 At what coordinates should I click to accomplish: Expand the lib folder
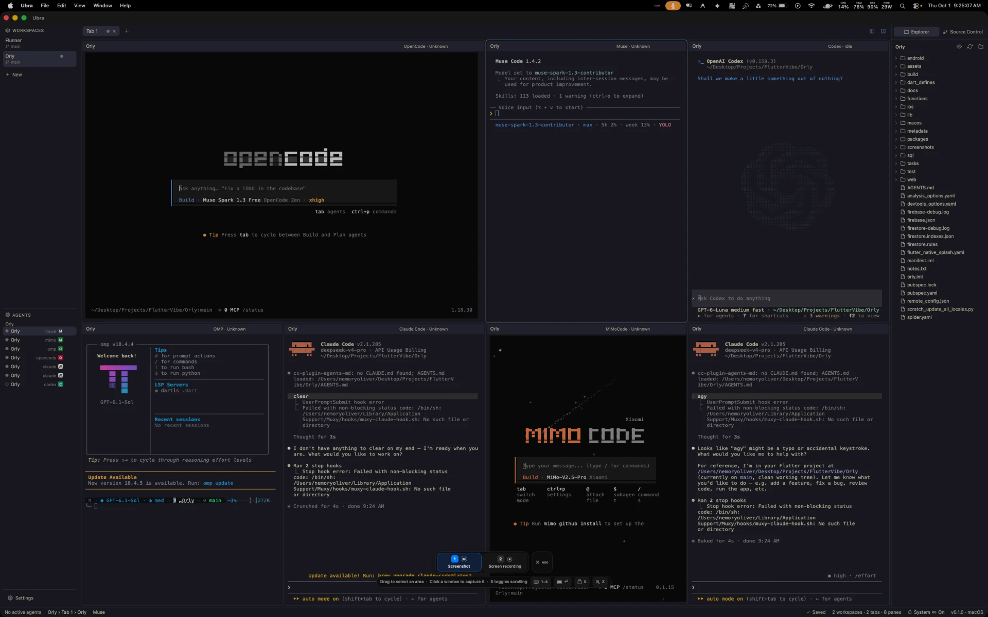click(x=909, y=115)
